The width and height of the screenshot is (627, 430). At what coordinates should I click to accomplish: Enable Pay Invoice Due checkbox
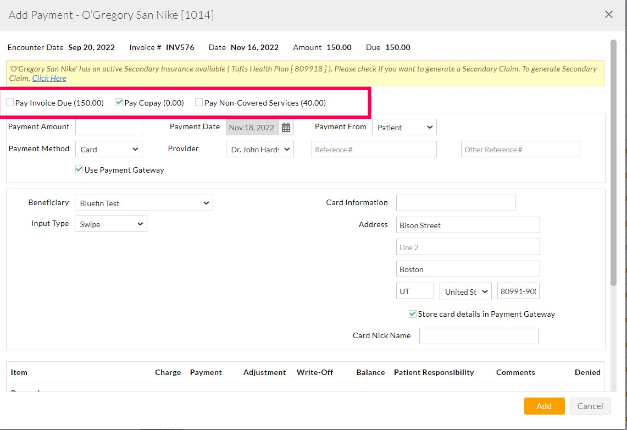coord(9,102)
